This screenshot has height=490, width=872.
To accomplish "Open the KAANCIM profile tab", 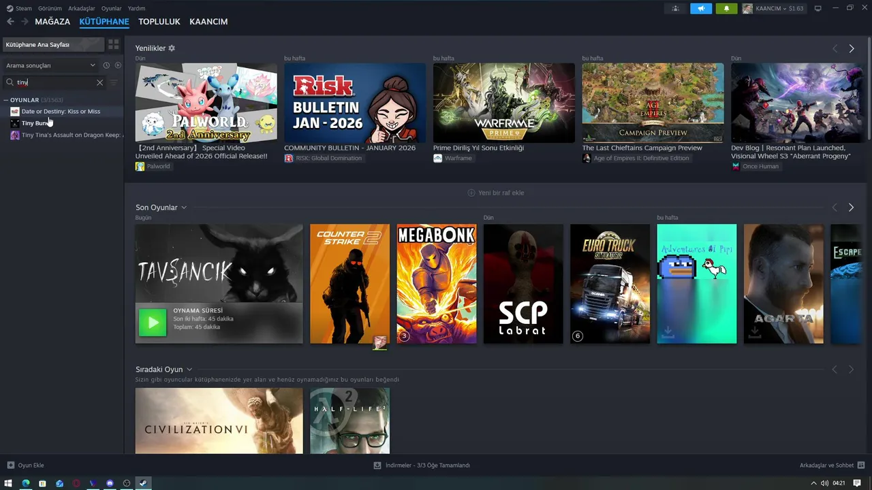I will 208,22.
